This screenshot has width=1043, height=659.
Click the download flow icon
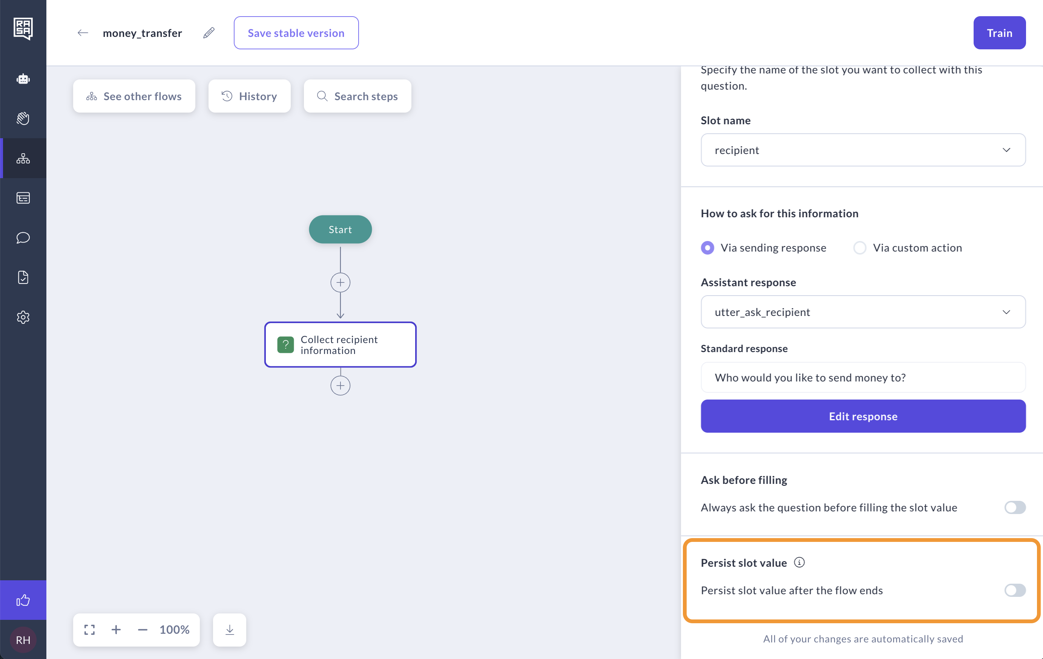(230, 630)
